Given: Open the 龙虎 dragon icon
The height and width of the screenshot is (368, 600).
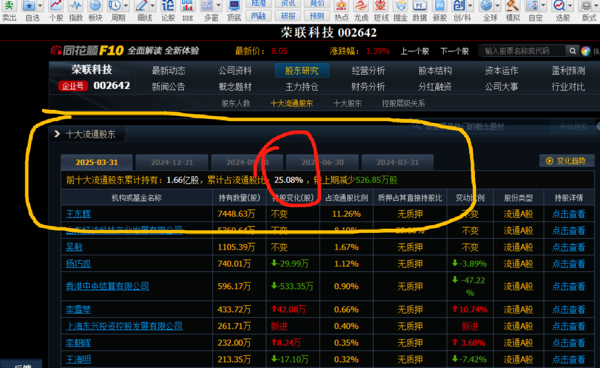Looking at the screenshot, I should click(x=362, y=6).
